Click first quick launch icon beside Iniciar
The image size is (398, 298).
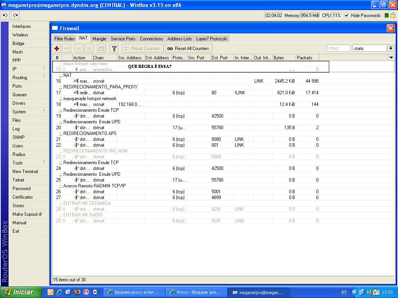[x=50, y=292]
